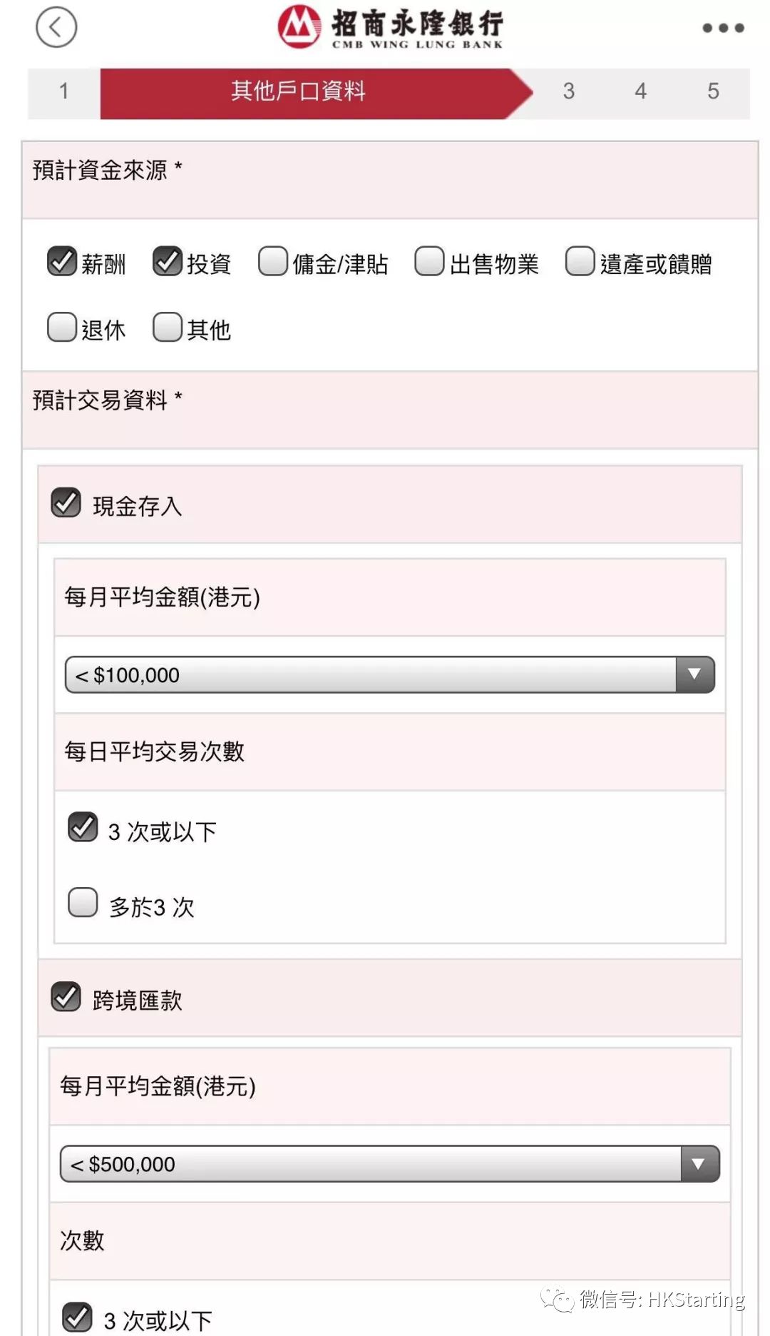Image resolution: width=770 pixels, height=1336 pixels.
Task: Check the 出售物業 checkbox
Action: click(430, 262)
